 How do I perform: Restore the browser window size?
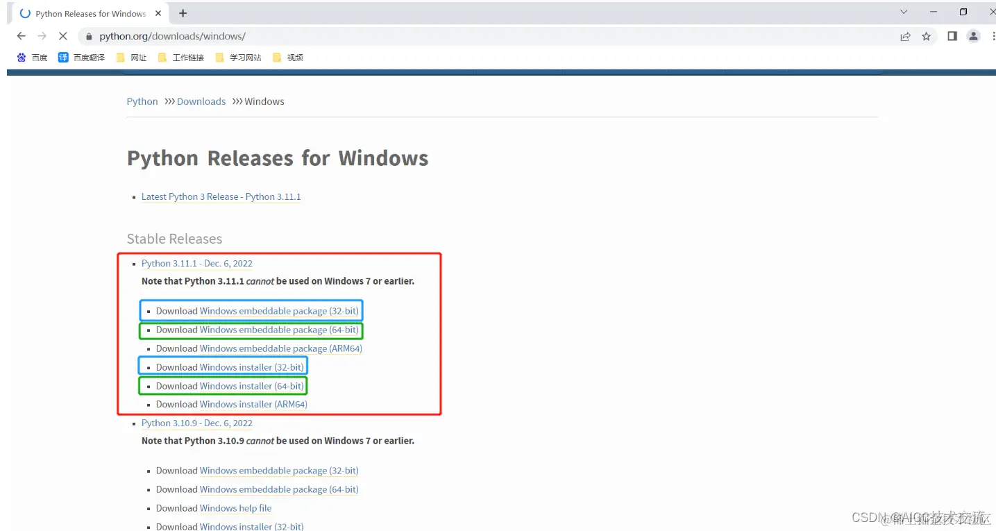point(963,12)
